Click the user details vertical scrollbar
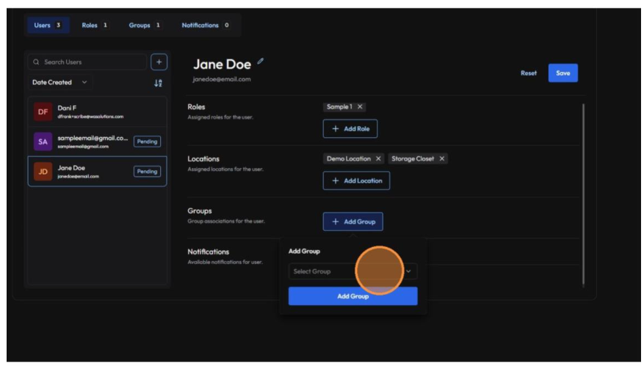This screenshot has width=644, height=371. pyautogui.click(x=583, y=195)
